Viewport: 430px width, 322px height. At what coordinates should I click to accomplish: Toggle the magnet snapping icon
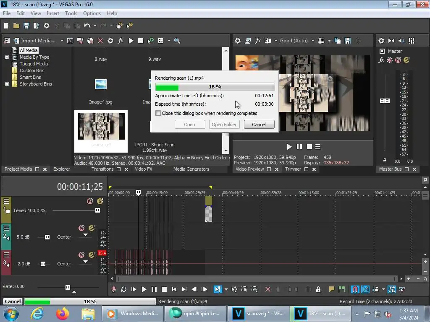coord(355,289)
